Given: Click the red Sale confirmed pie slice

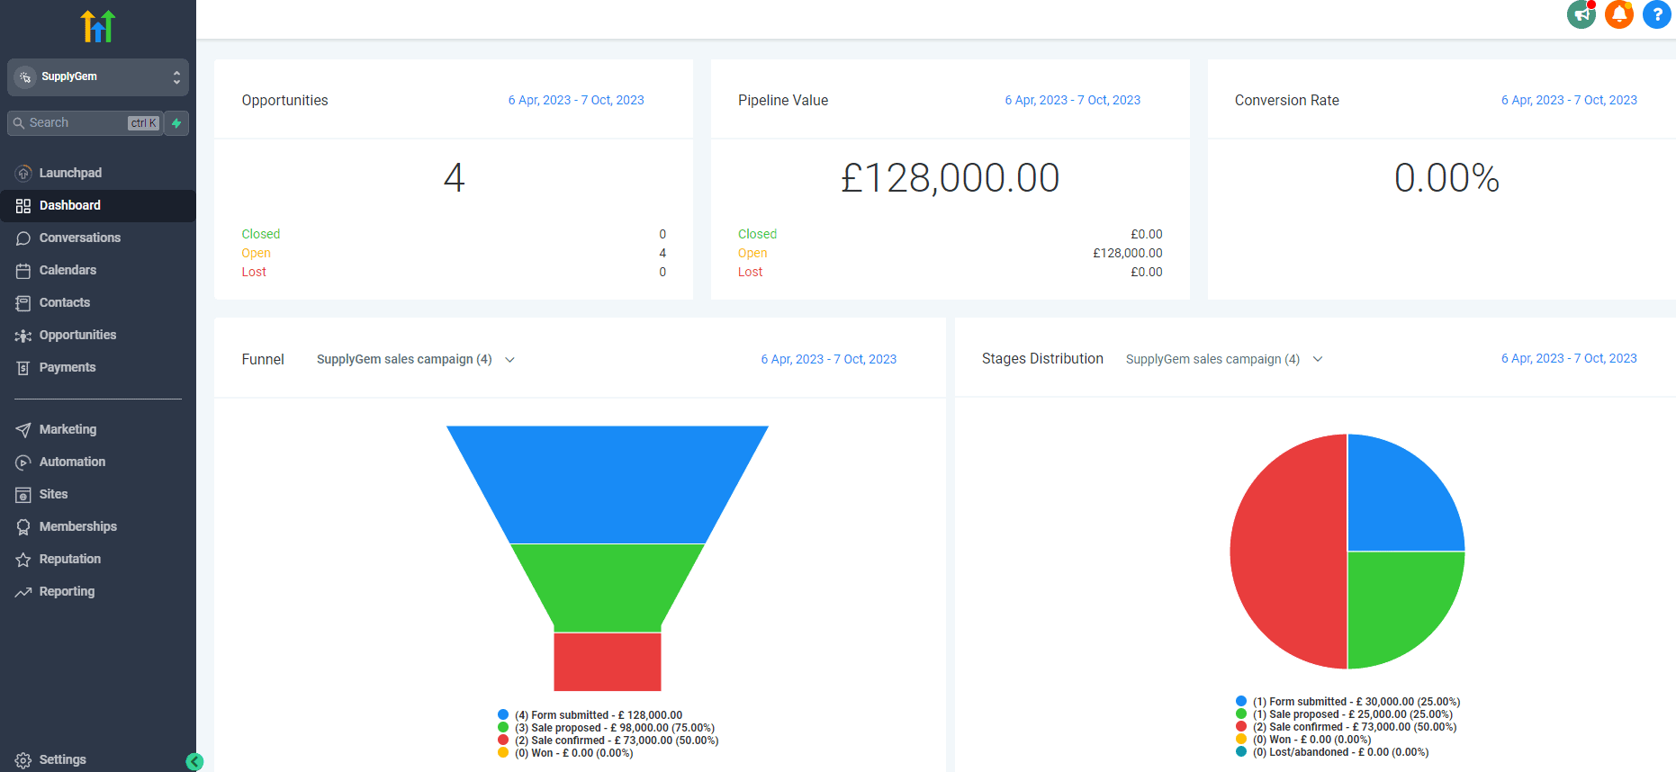Looking at the screenshot, I should (1287, 552).
